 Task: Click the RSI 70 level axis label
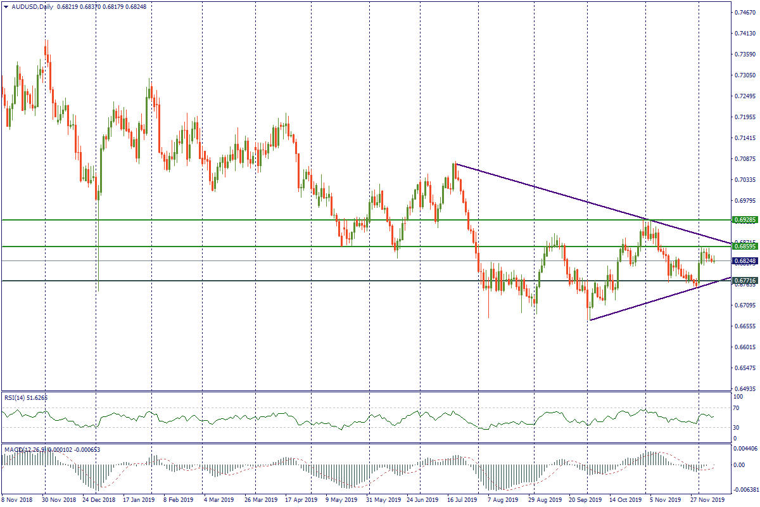737,408
